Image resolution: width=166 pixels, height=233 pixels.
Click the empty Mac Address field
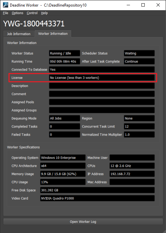(132, 182)
